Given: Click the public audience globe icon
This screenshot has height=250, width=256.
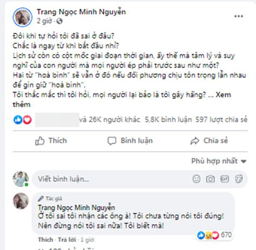Looking at the screenshot, I should coord(59,20).
